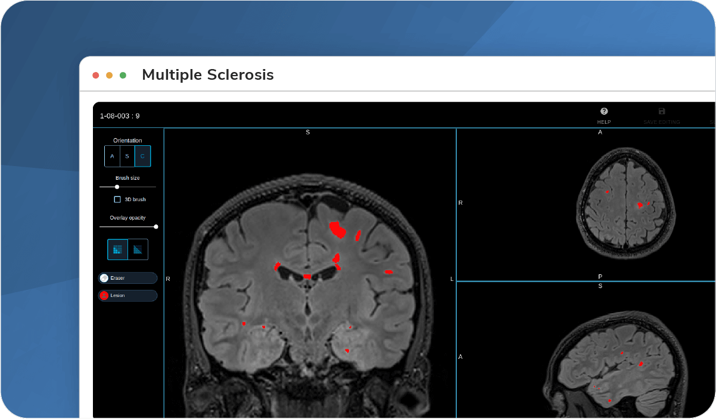
Task: Click the yellow window control dot
Action: 109,76
